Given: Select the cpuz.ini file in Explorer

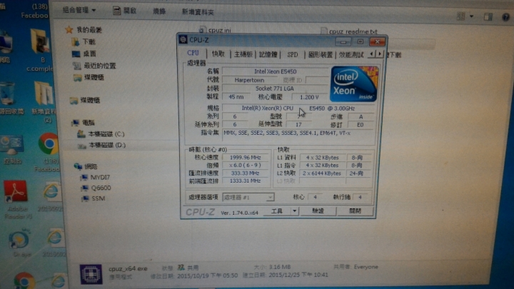Looking at the screenshot, I should (x=215, y=30).
